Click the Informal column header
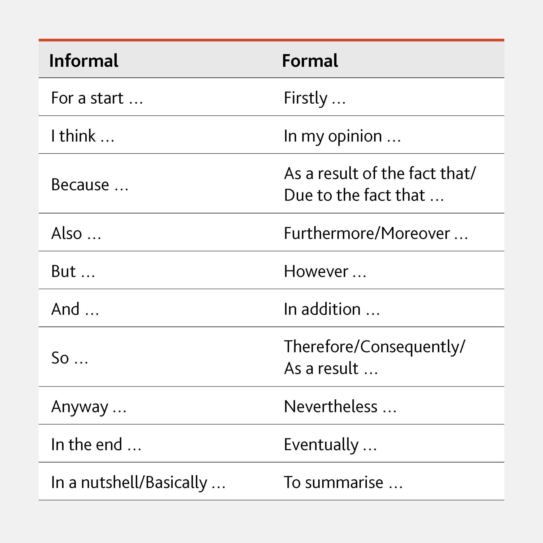Image resolution: width=543 pixels, height=543 pixels. point(84,61)
